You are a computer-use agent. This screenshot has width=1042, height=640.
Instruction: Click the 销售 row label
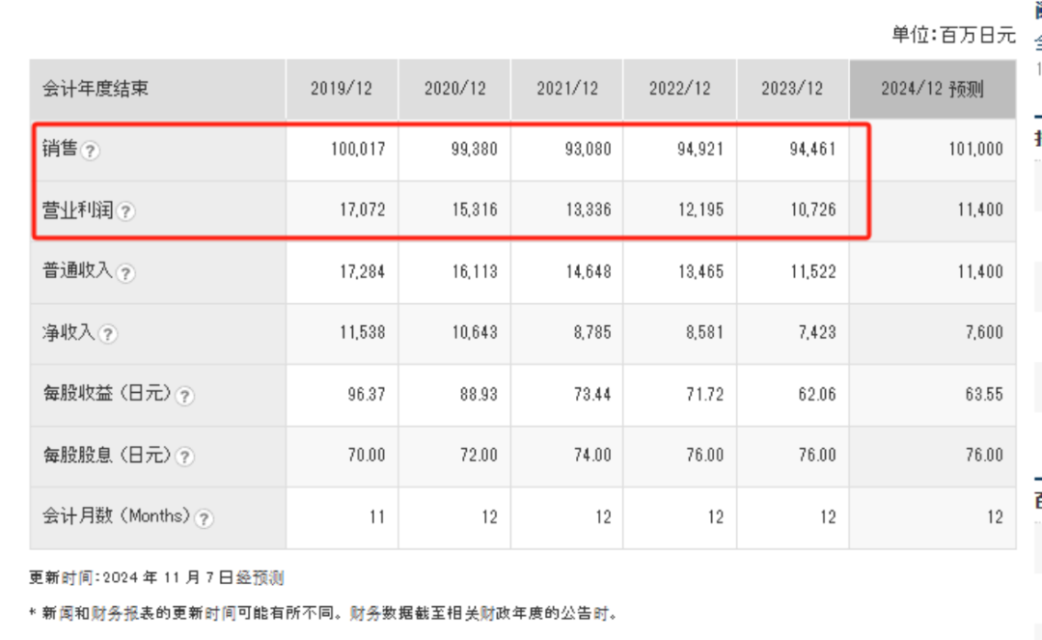[60, 149]
